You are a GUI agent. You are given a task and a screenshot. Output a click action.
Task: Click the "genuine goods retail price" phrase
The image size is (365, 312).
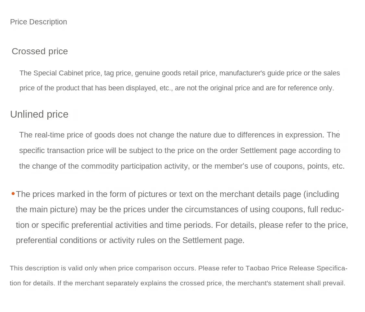point(175,73)
